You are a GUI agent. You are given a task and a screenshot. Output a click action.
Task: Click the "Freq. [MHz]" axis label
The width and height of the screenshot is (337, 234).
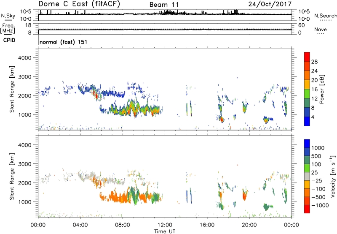(x=8, y=28)
